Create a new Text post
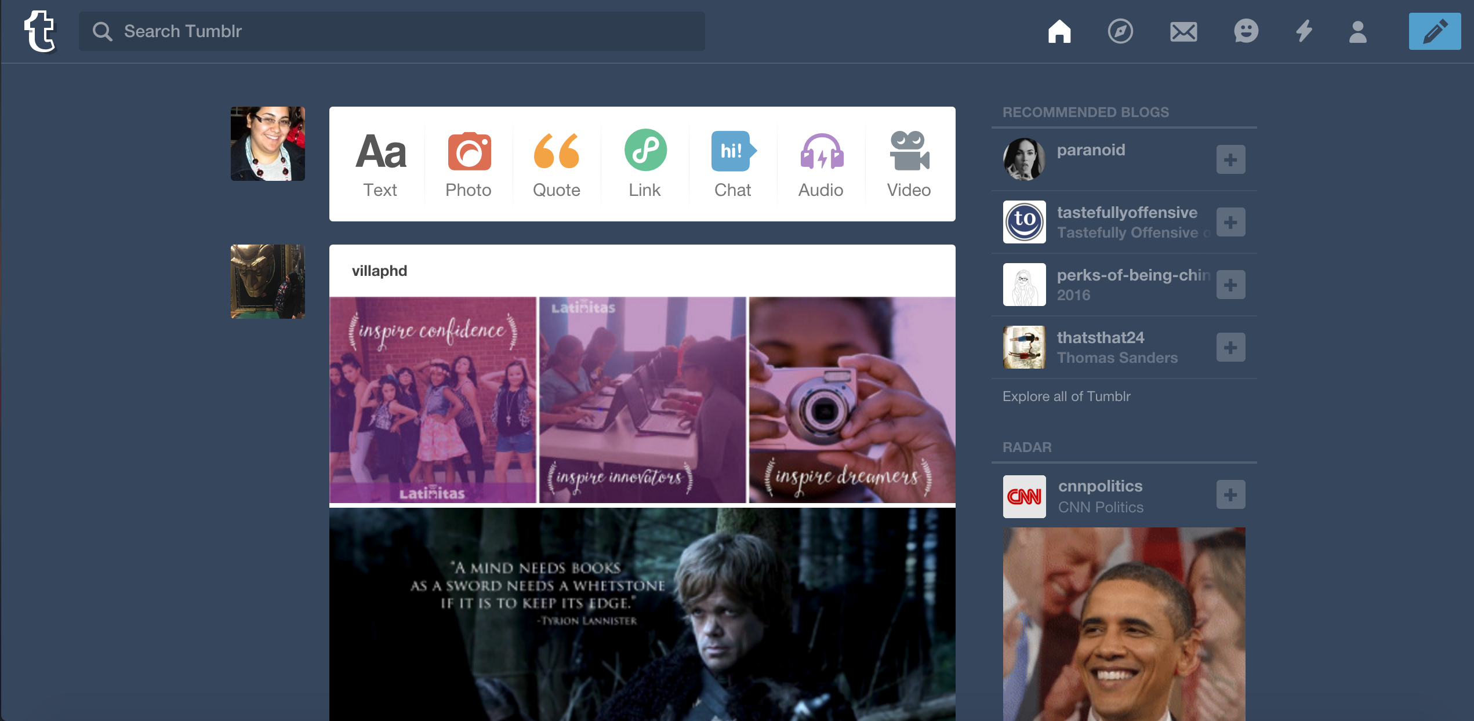Screen dimensions: 1474x721 pyautogui.click(x=380, y=164)
